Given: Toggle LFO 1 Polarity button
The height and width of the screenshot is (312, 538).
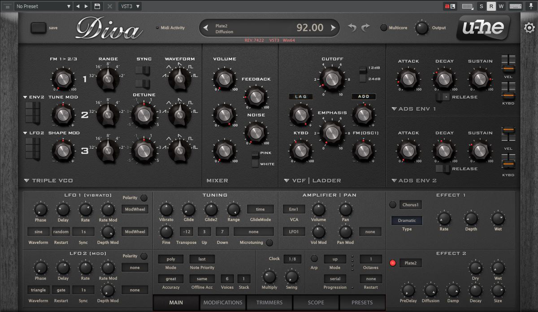Looking at the screenshot, I should click(x=144, y=198).
